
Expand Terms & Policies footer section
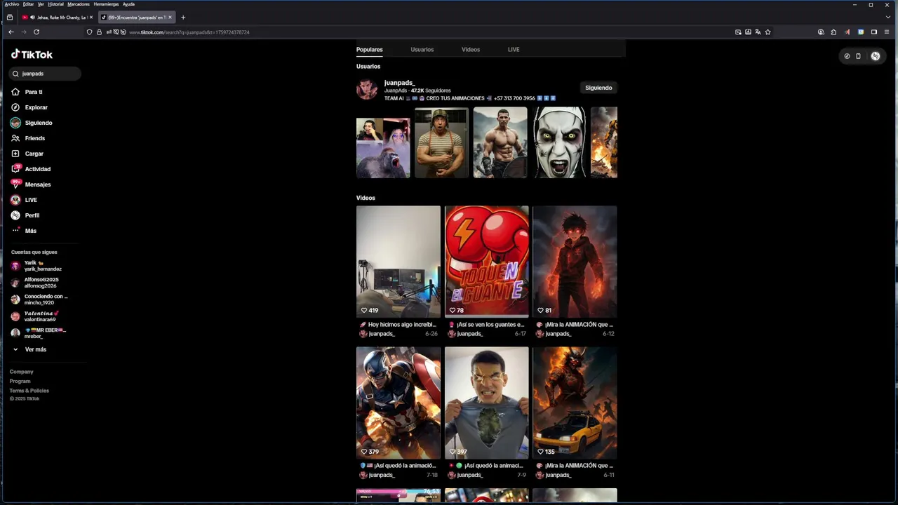tap(29, 390)
